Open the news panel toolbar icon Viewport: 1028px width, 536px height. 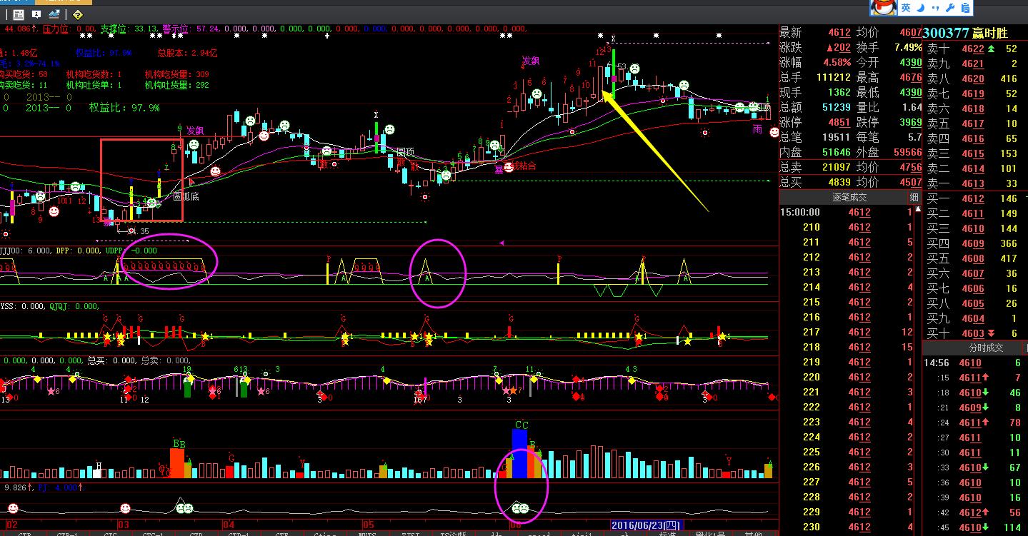(19, 14)
